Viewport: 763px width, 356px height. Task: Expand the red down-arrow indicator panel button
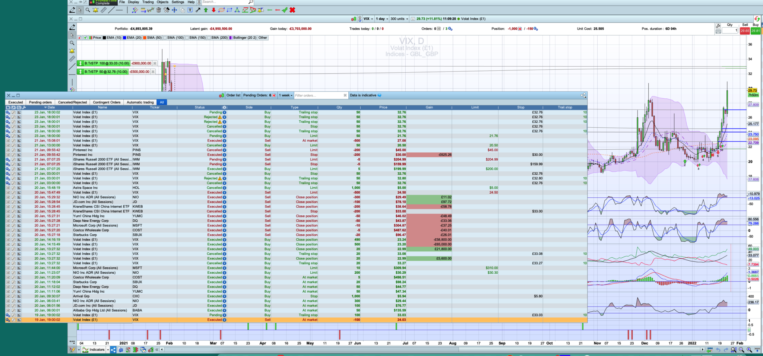pyautogui.click(x=79, y=38)
